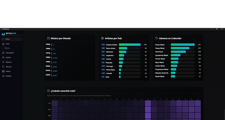Click the film icon beside Videos
This screenshot has height=120, width=225.
tap(3, 71)
